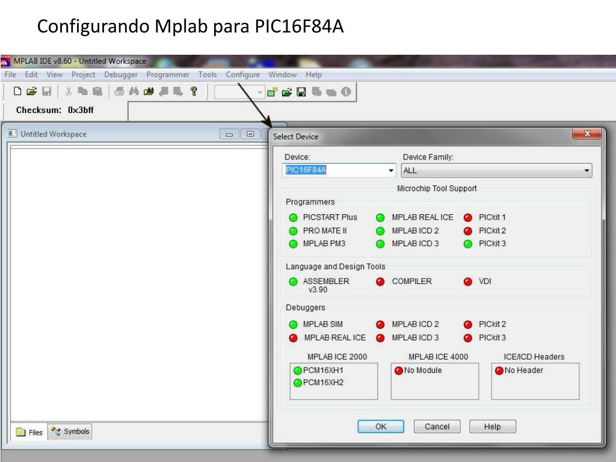Click the red COMPILER status indicator
This screenshot has height=462, width=616.
point(380,282)
